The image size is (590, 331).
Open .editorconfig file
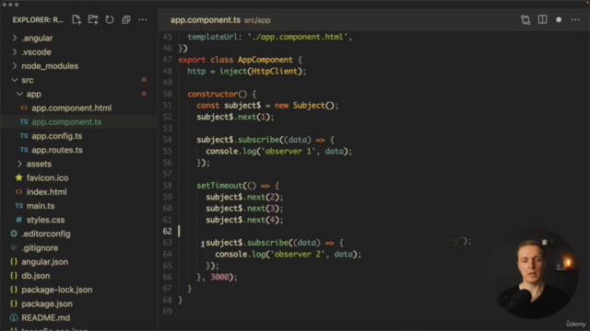click(x=46, y=234)
